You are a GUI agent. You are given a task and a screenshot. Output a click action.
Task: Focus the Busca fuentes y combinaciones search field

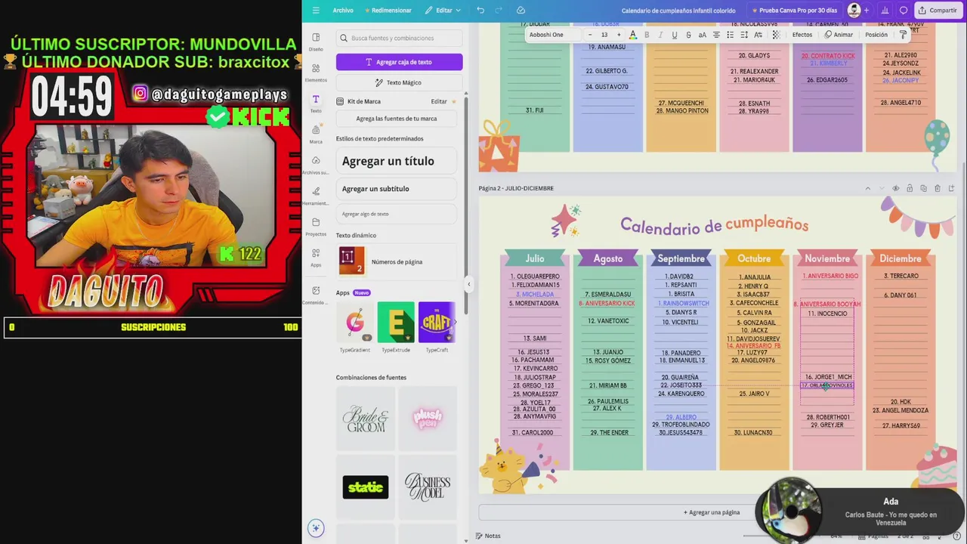399,38
